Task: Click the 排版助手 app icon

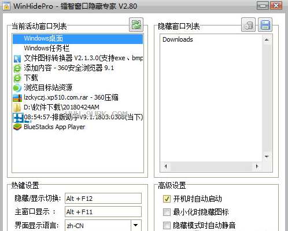Action: pyautogui.click(x=18, y=118)
